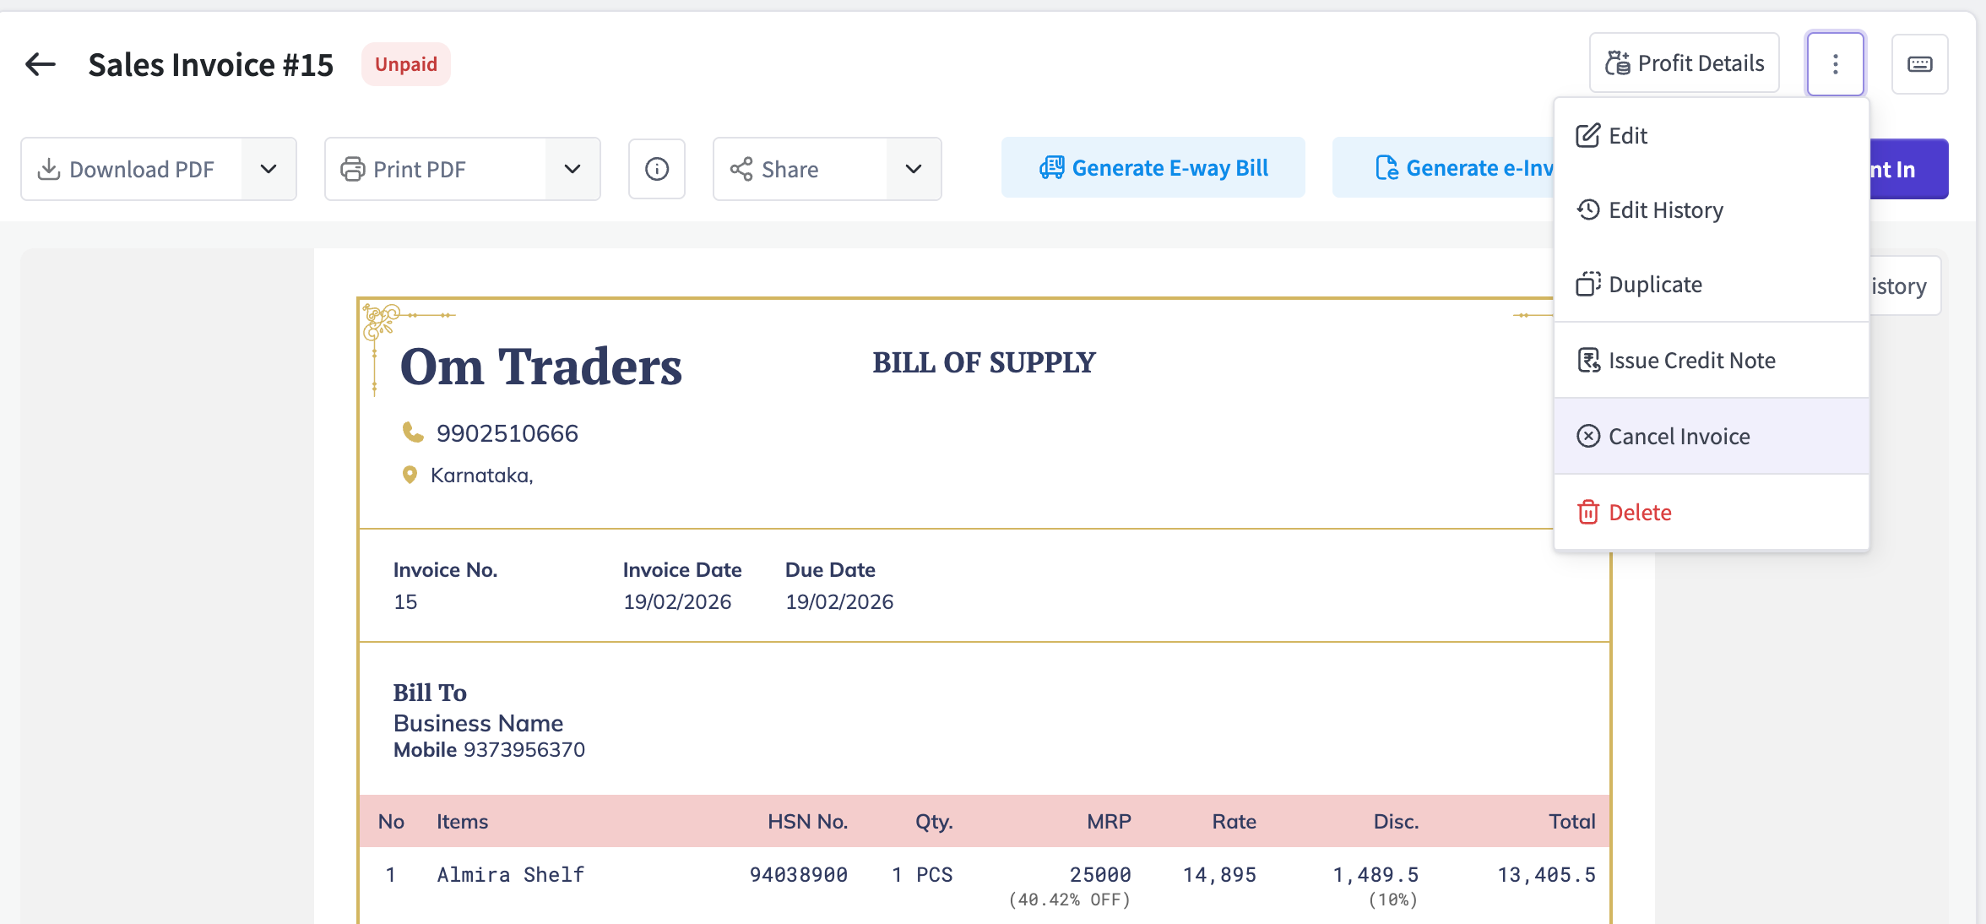This screenshot has height=924, width=1986.
Task: Click Generate e-Invoice button
Action: (x=1444, y=168)
